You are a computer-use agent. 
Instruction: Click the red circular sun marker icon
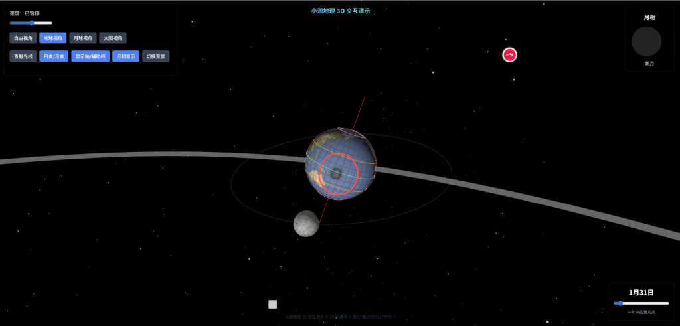(x=509, y=55)
